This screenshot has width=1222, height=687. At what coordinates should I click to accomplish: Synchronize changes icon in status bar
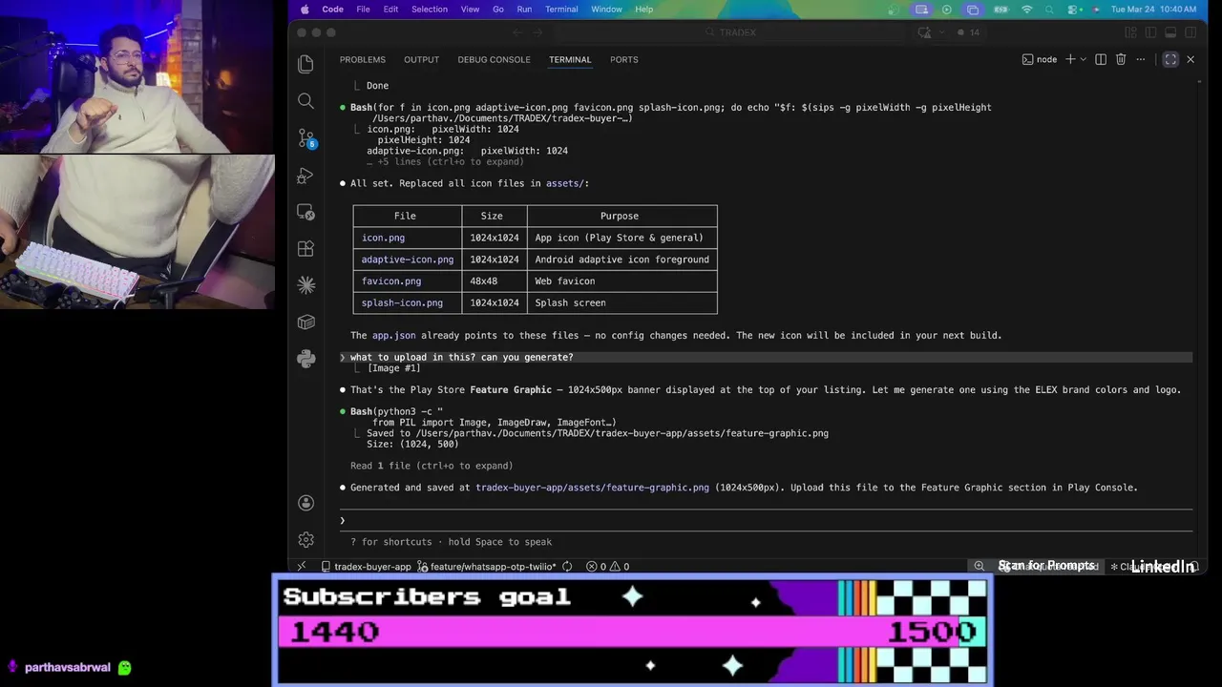(x=567, y=566)
